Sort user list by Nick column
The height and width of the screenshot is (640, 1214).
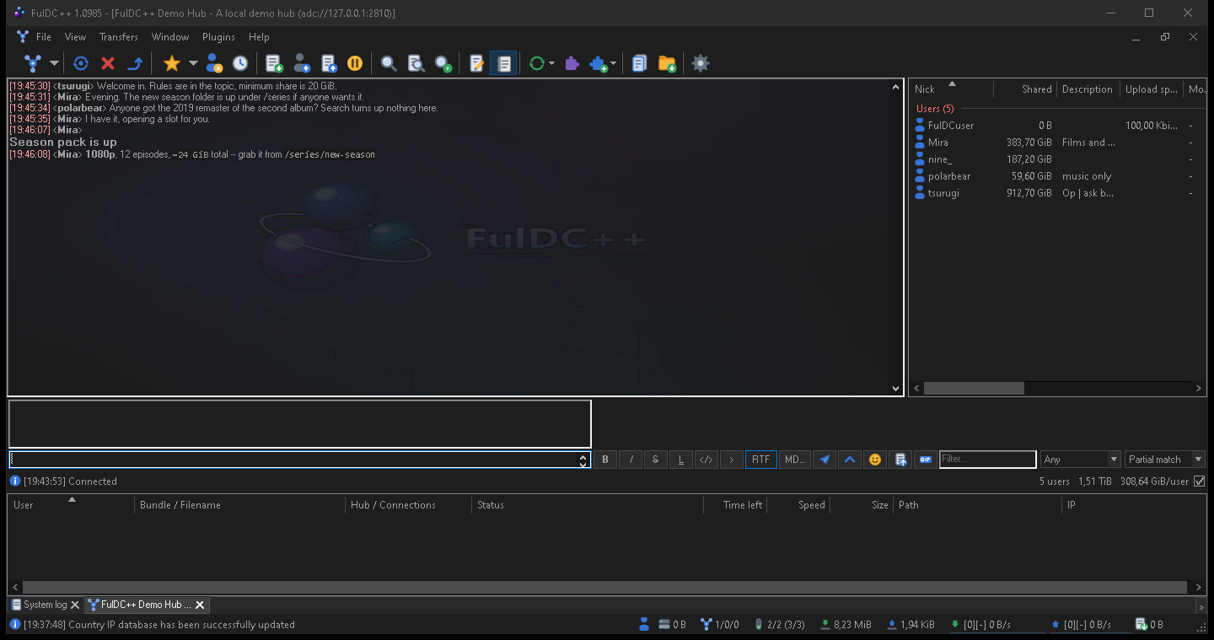pyautogui.click(x=953, y=89)
